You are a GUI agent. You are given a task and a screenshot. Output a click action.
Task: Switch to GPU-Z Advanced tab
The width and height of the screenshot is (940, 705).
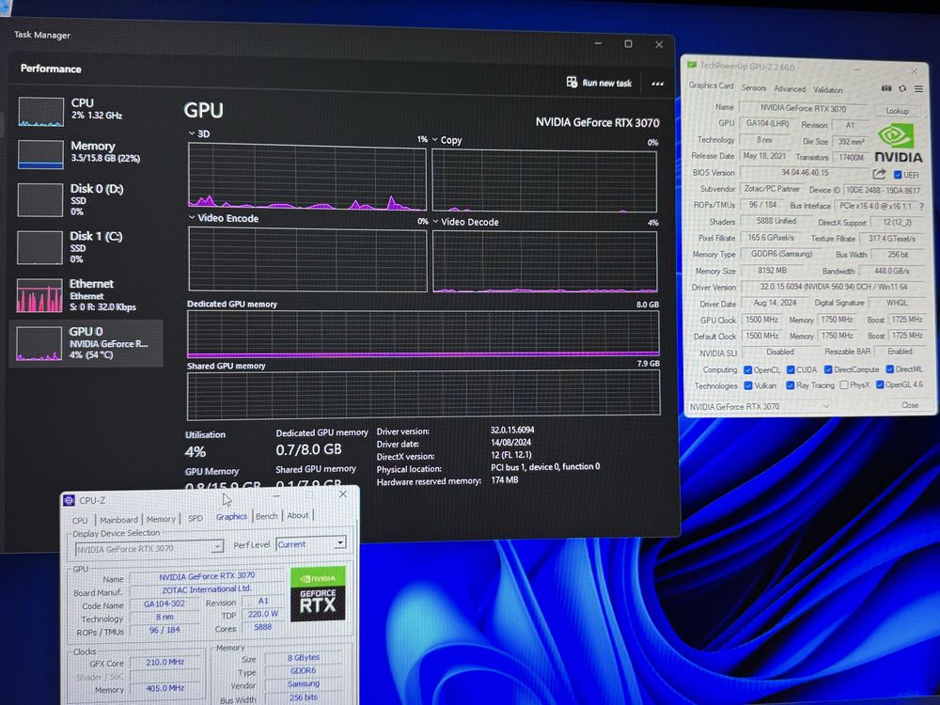790,88
